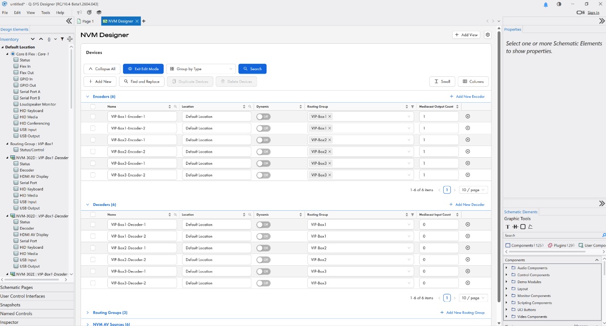Click the Add New Decoder link

[467, 205]
